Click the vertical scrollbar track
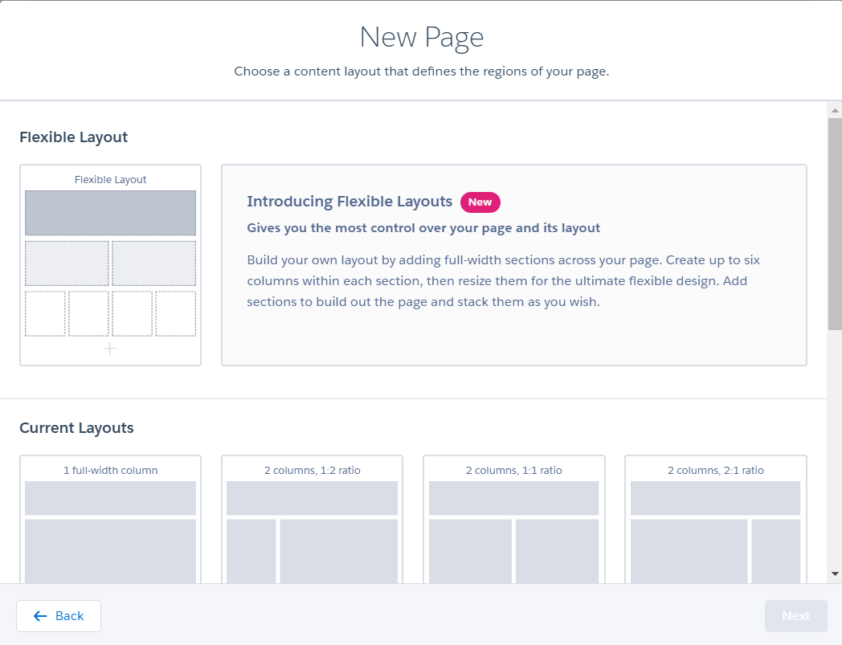This screenshot has height=645, width=842. [834, 442]
